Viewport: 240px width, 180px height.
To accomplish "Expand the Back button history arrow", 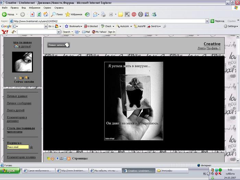I will 17,14.
